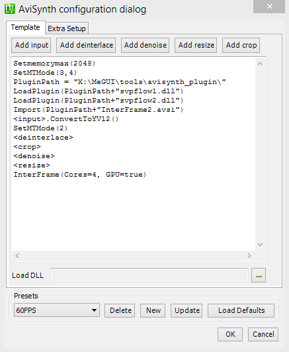Click the horizontal scrollbar right arrow
This screenshot has height=352, width=289.
(249, 255)
